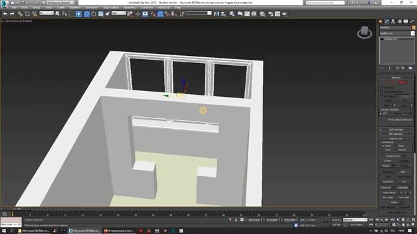Screen dimensions: 417x234
Task: Select the Face constraint radio button
Action: [383, 149]
